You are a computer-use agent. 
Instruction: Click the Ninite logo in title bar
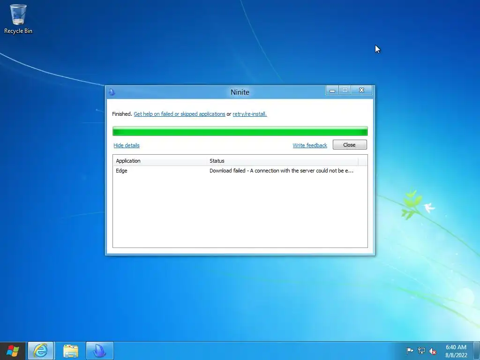[112, 92]
